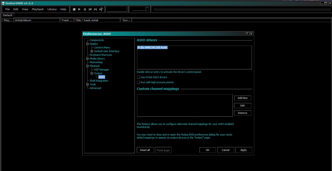
Task: Select Context Menu in the preferences tree
Action: (102, 48)
